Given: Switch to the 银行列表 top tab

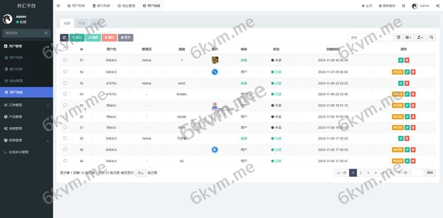Looking at the screenshot, I should pyautogui.click(x=101, y=6).
